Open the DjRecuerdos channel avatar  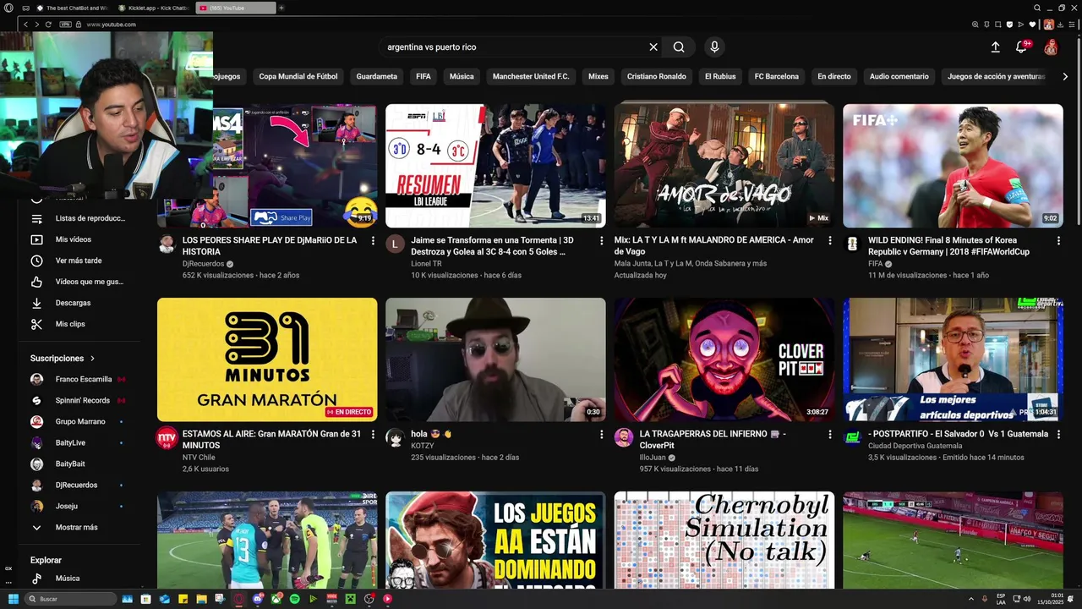click(x=167, y=244)
